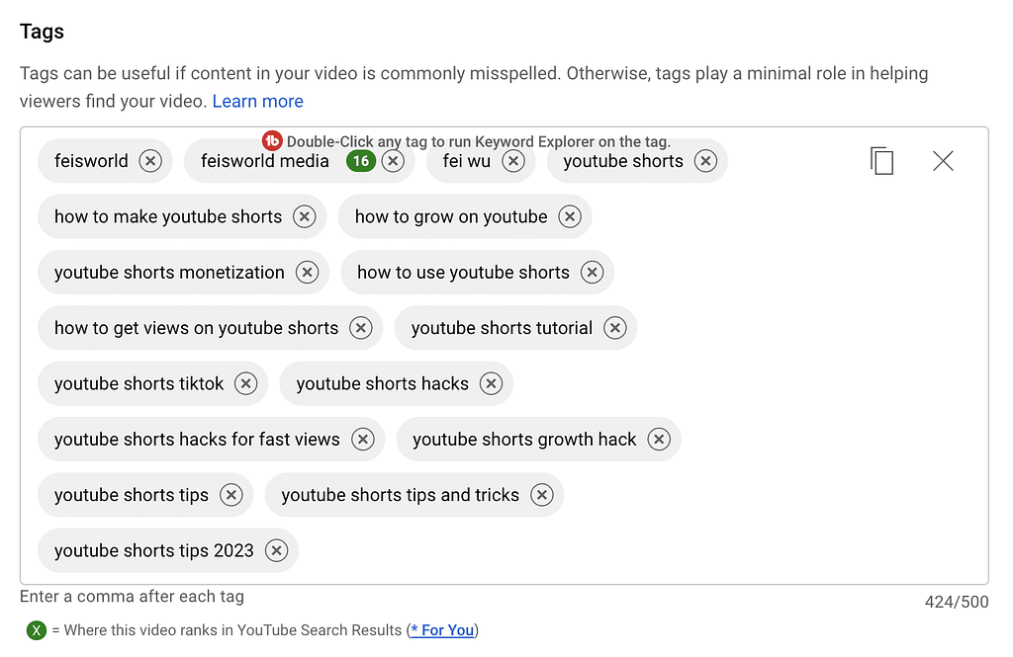Delete the 'youtube shorts monetization' tag

pos(308,272)
